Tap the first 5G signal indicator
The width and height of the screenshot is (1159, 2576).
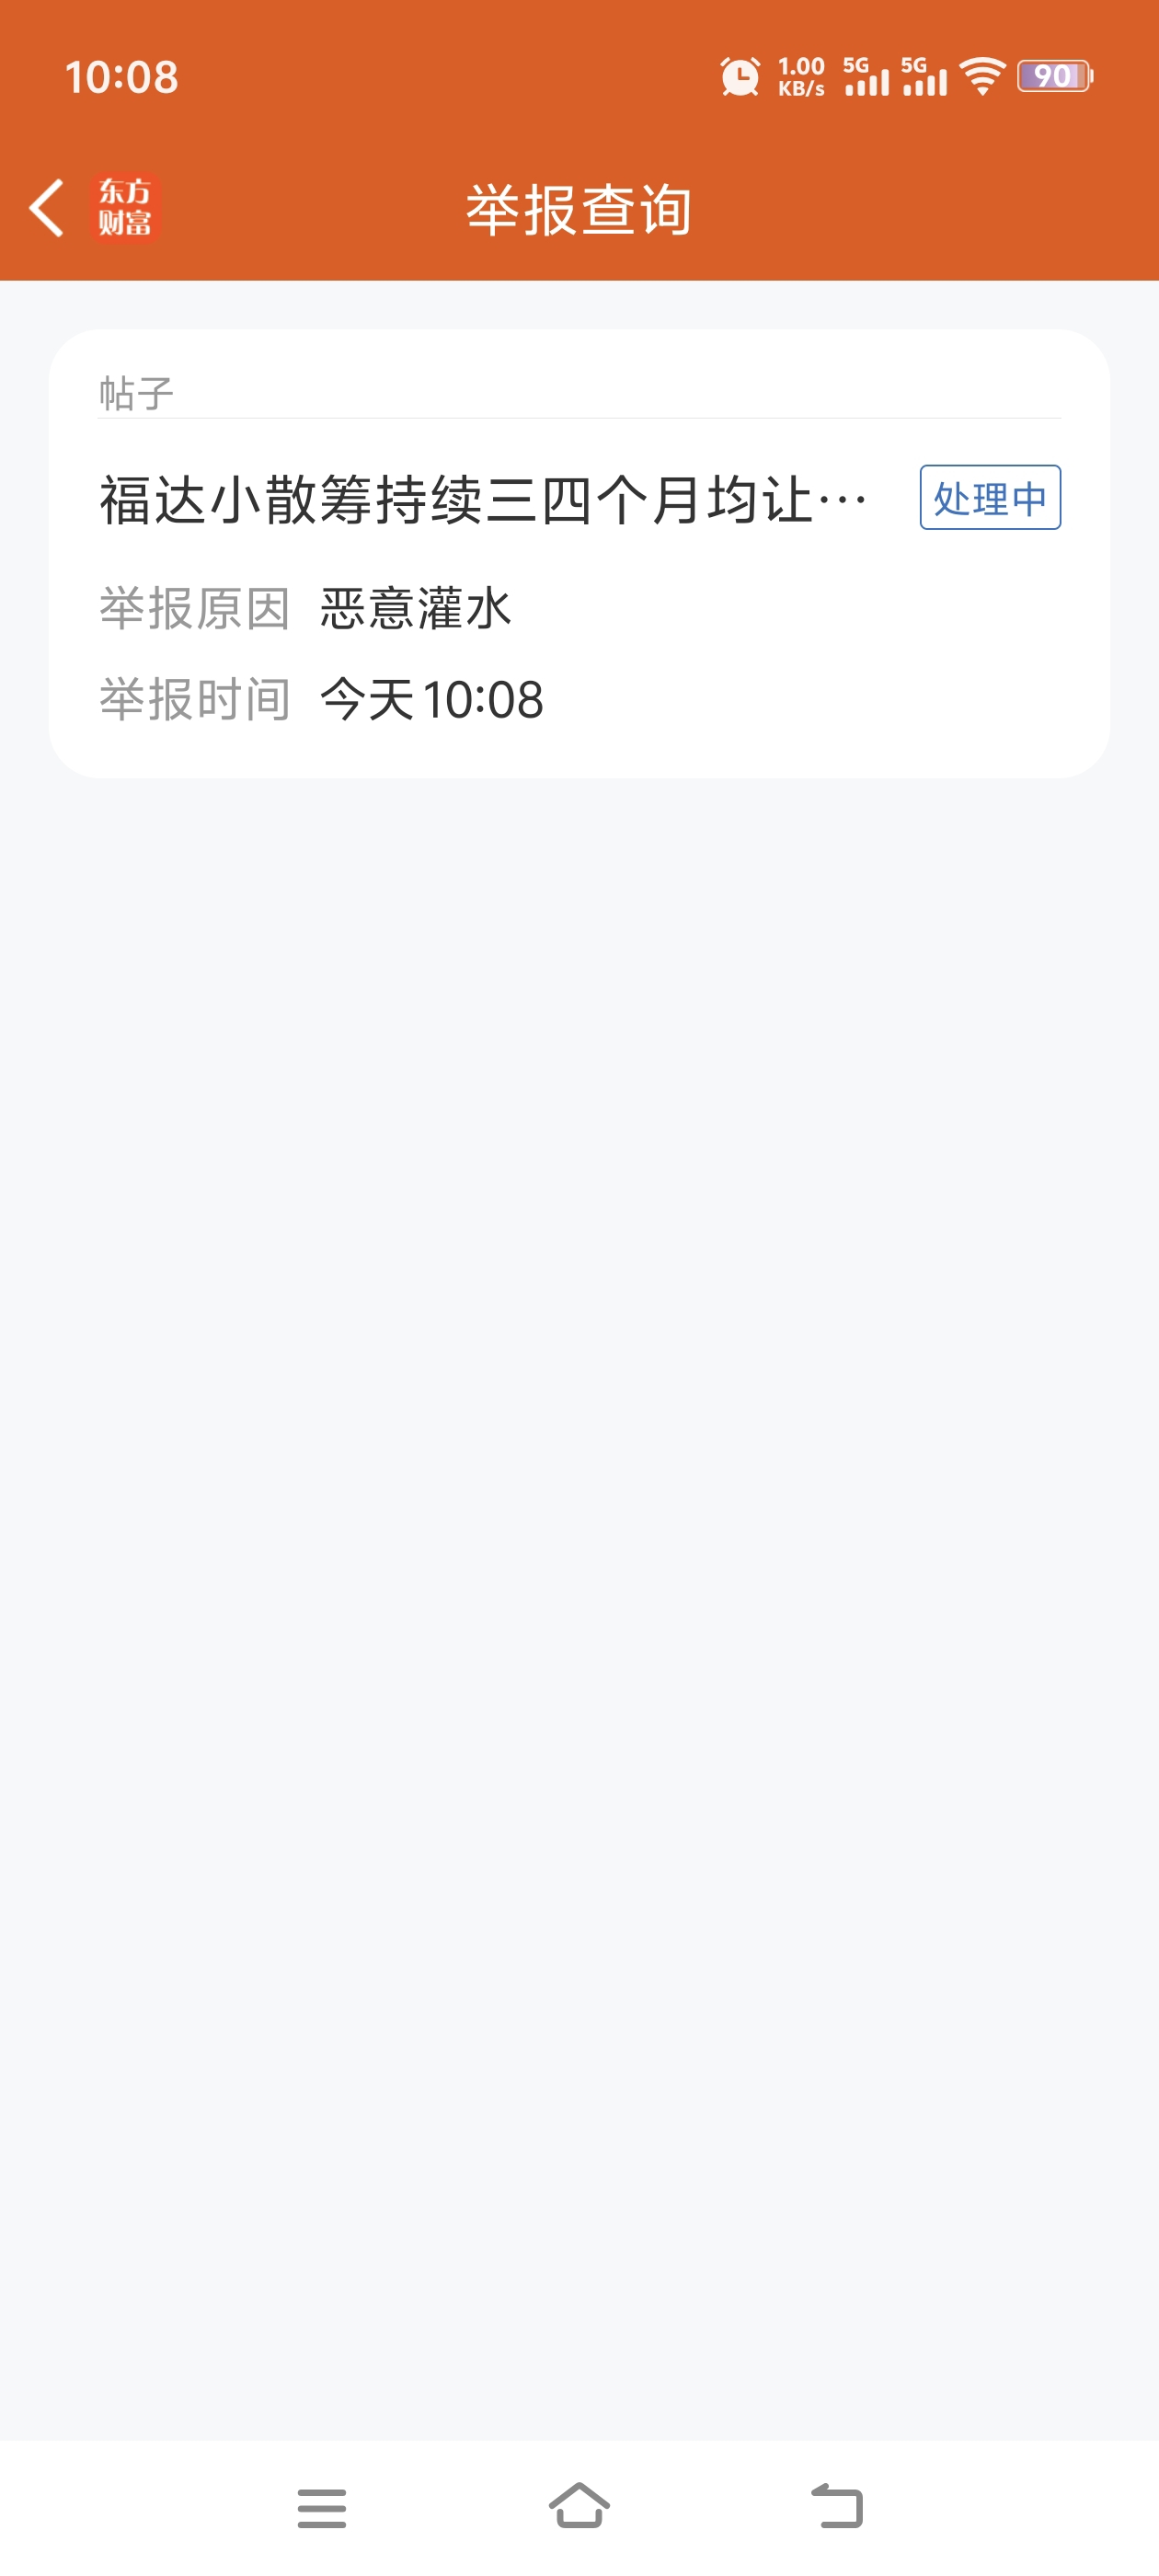(866, 77)
